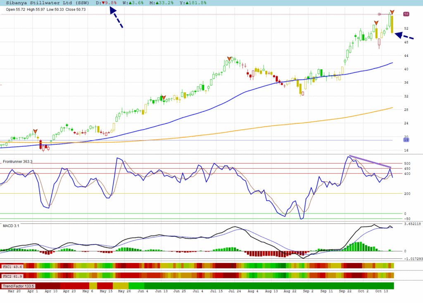Click the Trend Factor 133.5 label
The image size is (423, 303).
coord(19,286)
